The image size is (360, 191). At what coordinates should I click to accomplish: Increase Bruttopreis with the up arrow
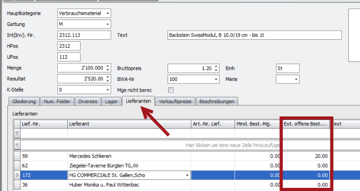coord(216,67)
